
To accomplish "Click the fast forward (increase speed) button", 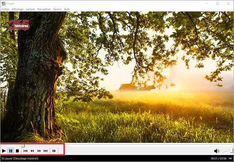I will (39, 151).
